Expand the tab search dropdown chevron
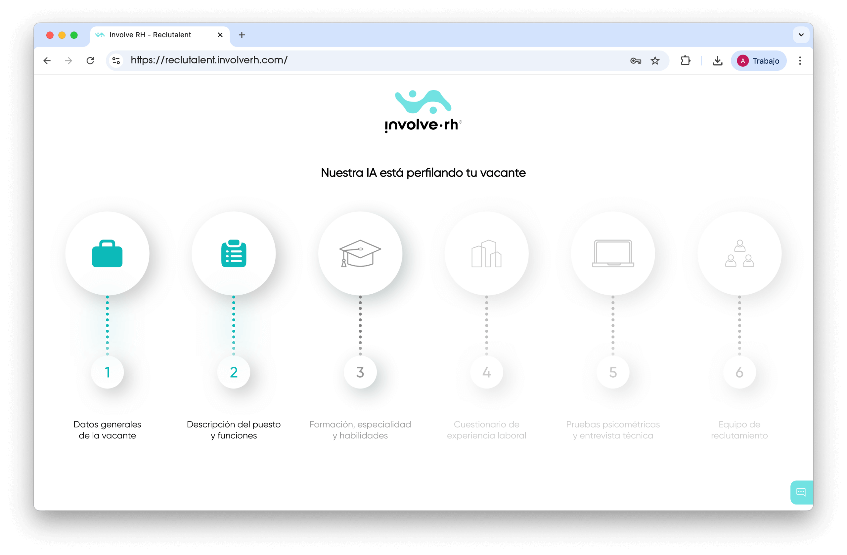The width and height of the screenshot is (847, 555). 801,35
